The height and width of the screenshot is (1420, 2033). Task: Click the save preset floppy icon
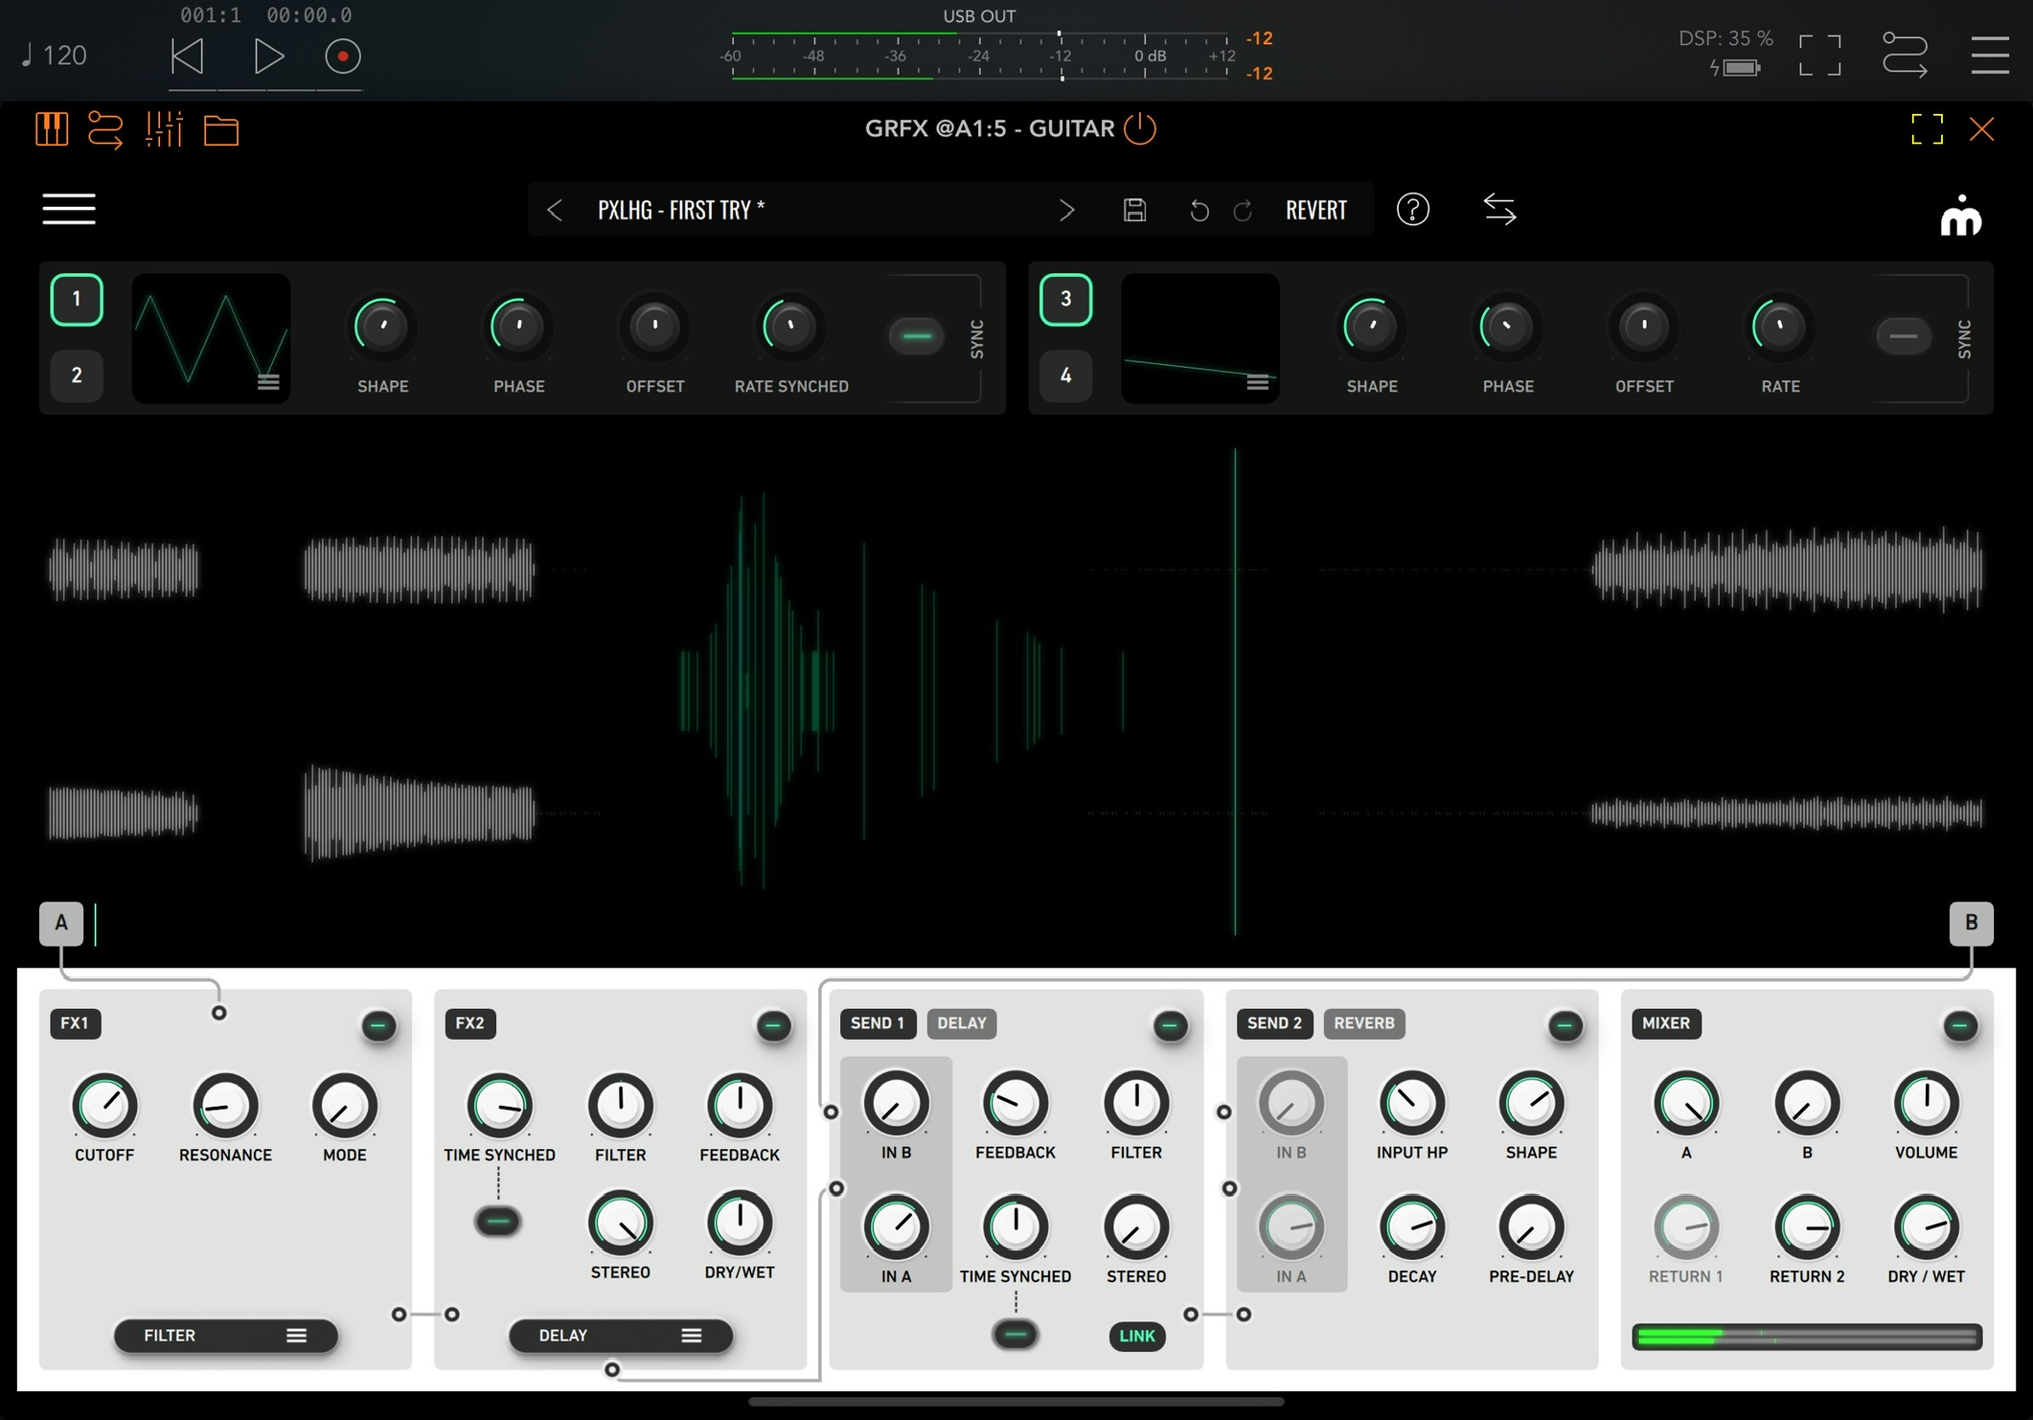coord(1134,210)
